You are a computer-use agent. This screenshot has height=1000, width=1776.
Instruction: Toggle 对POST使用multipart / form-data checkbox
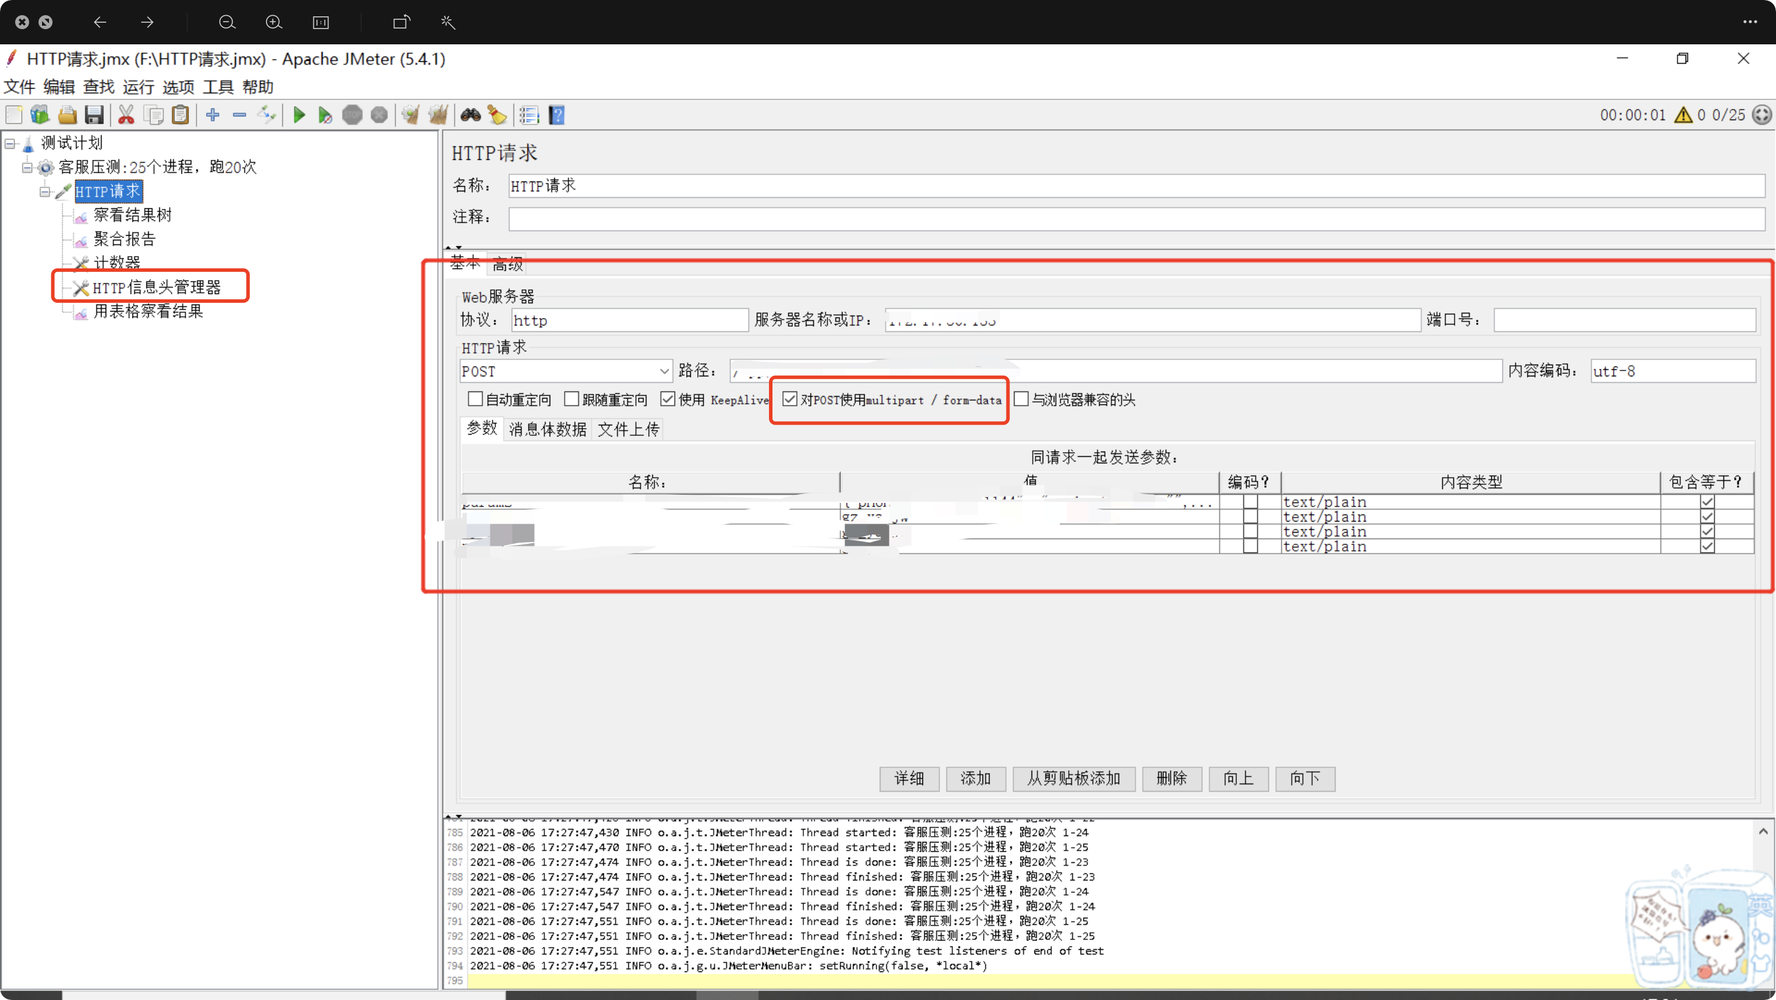790,399
